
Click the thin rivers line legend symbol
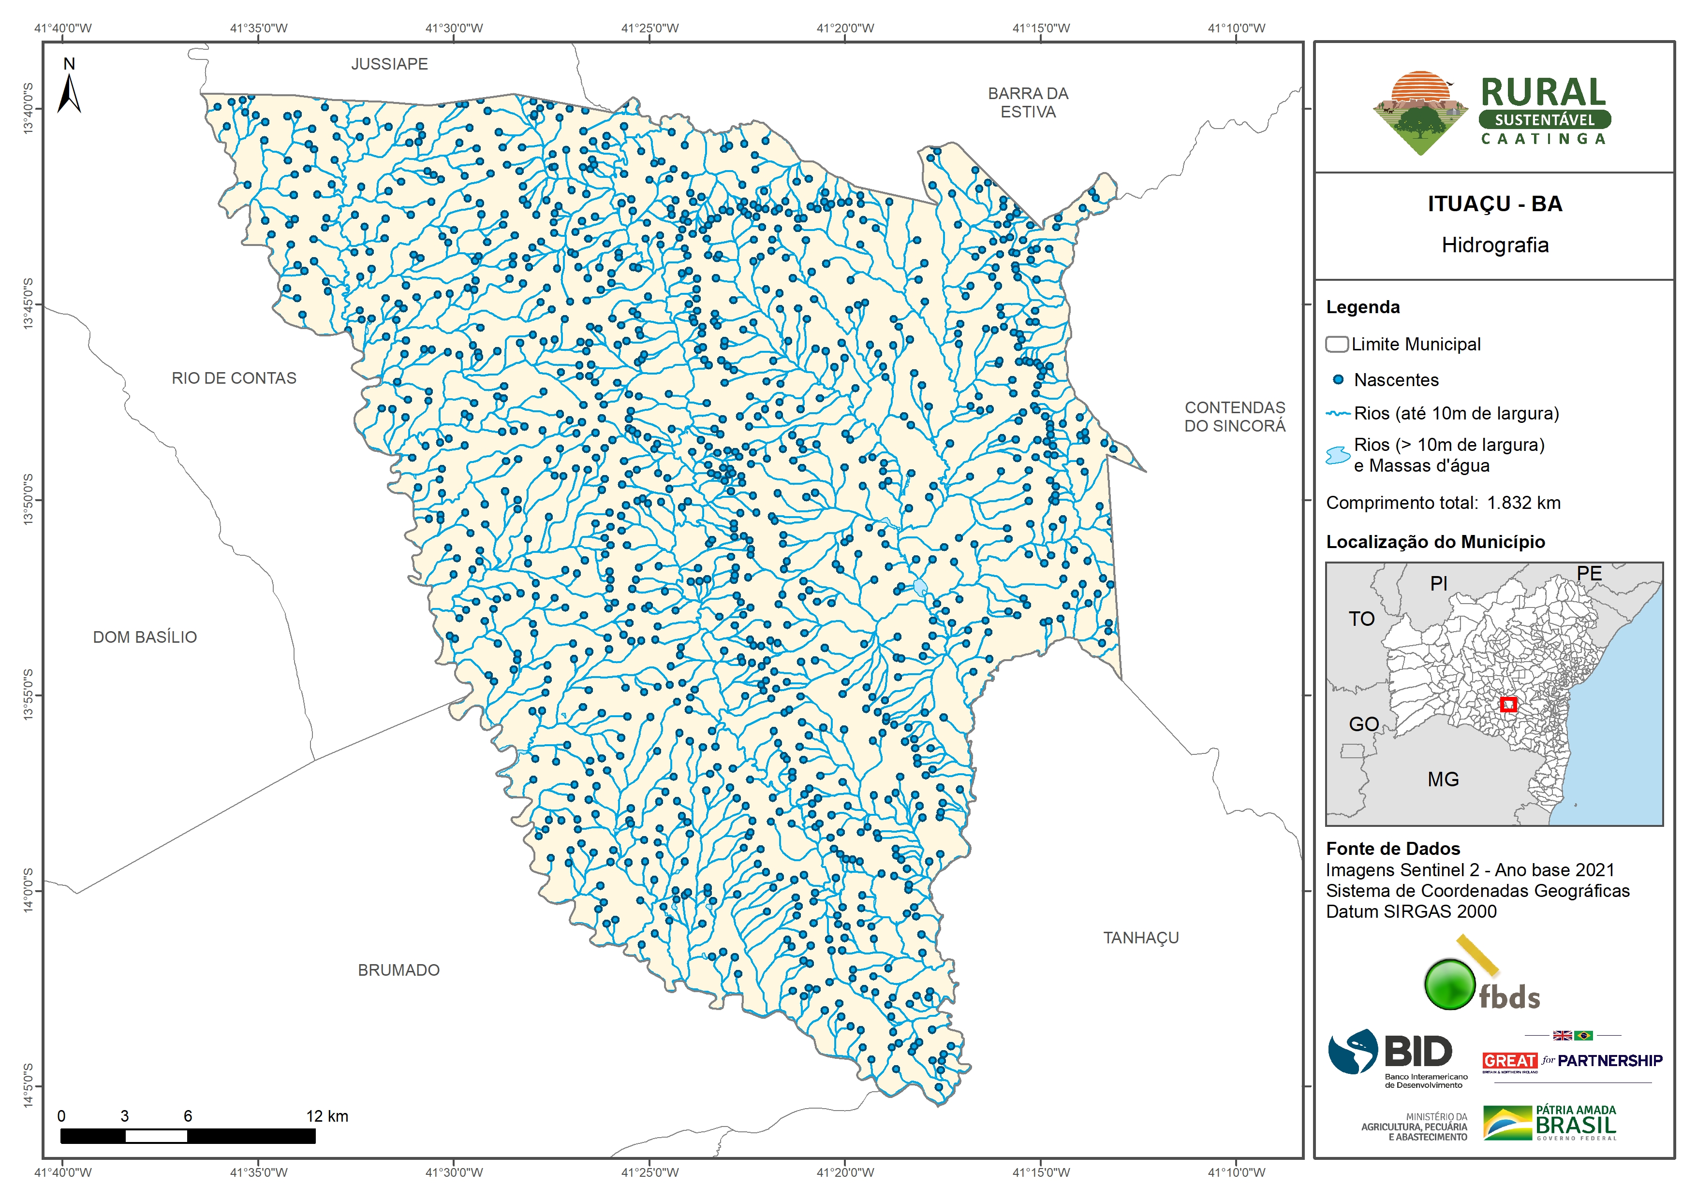1338,414
